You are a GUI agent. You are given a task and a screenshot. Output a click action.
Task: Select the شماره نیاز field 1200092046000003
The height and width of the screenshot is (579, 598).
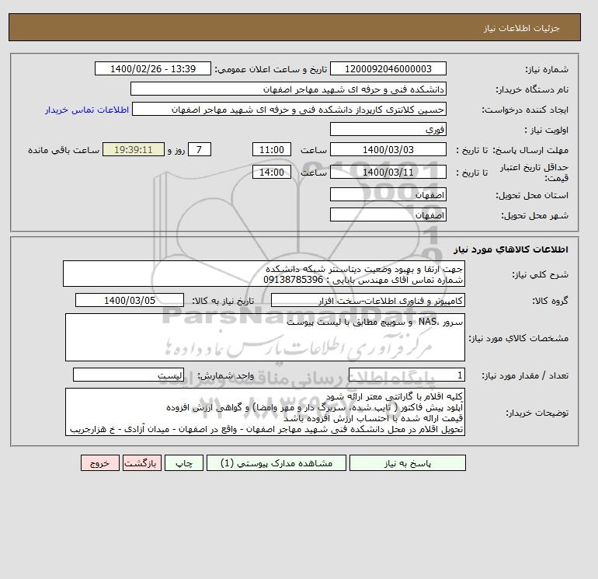(388, 68)
